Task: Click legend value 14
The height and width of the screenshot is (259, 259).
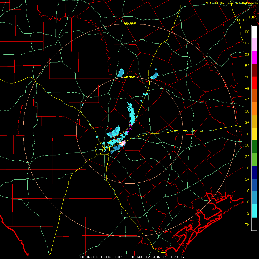Action: 247,179
